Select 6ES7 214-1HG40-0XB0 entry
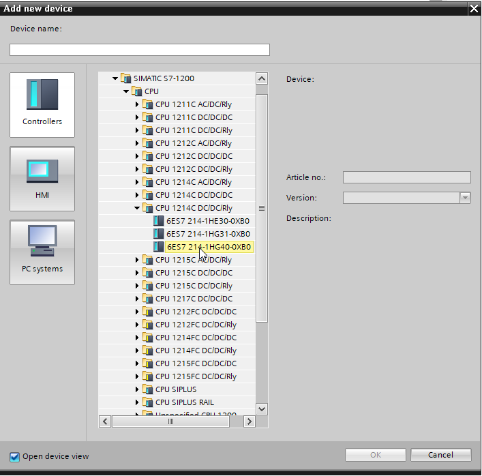This screenshot has height=476, width=482. pos(209,247)
